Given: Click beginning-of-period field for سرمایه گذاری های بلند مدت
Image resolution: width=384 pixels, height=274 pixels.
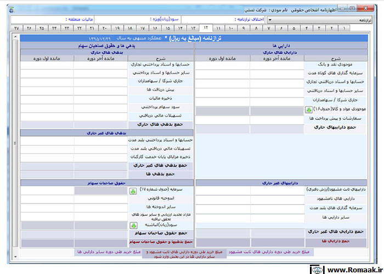Looking at the screenshot, I should (x=223, y=209).
